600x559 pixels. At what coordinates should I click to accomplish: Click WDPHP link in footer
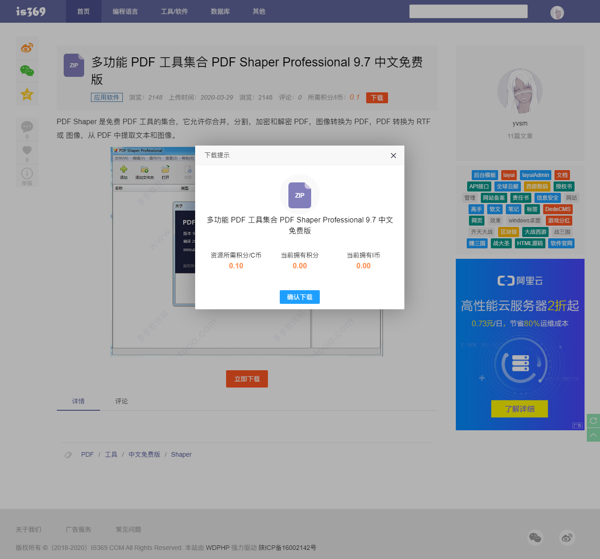[x=217, y=548]
